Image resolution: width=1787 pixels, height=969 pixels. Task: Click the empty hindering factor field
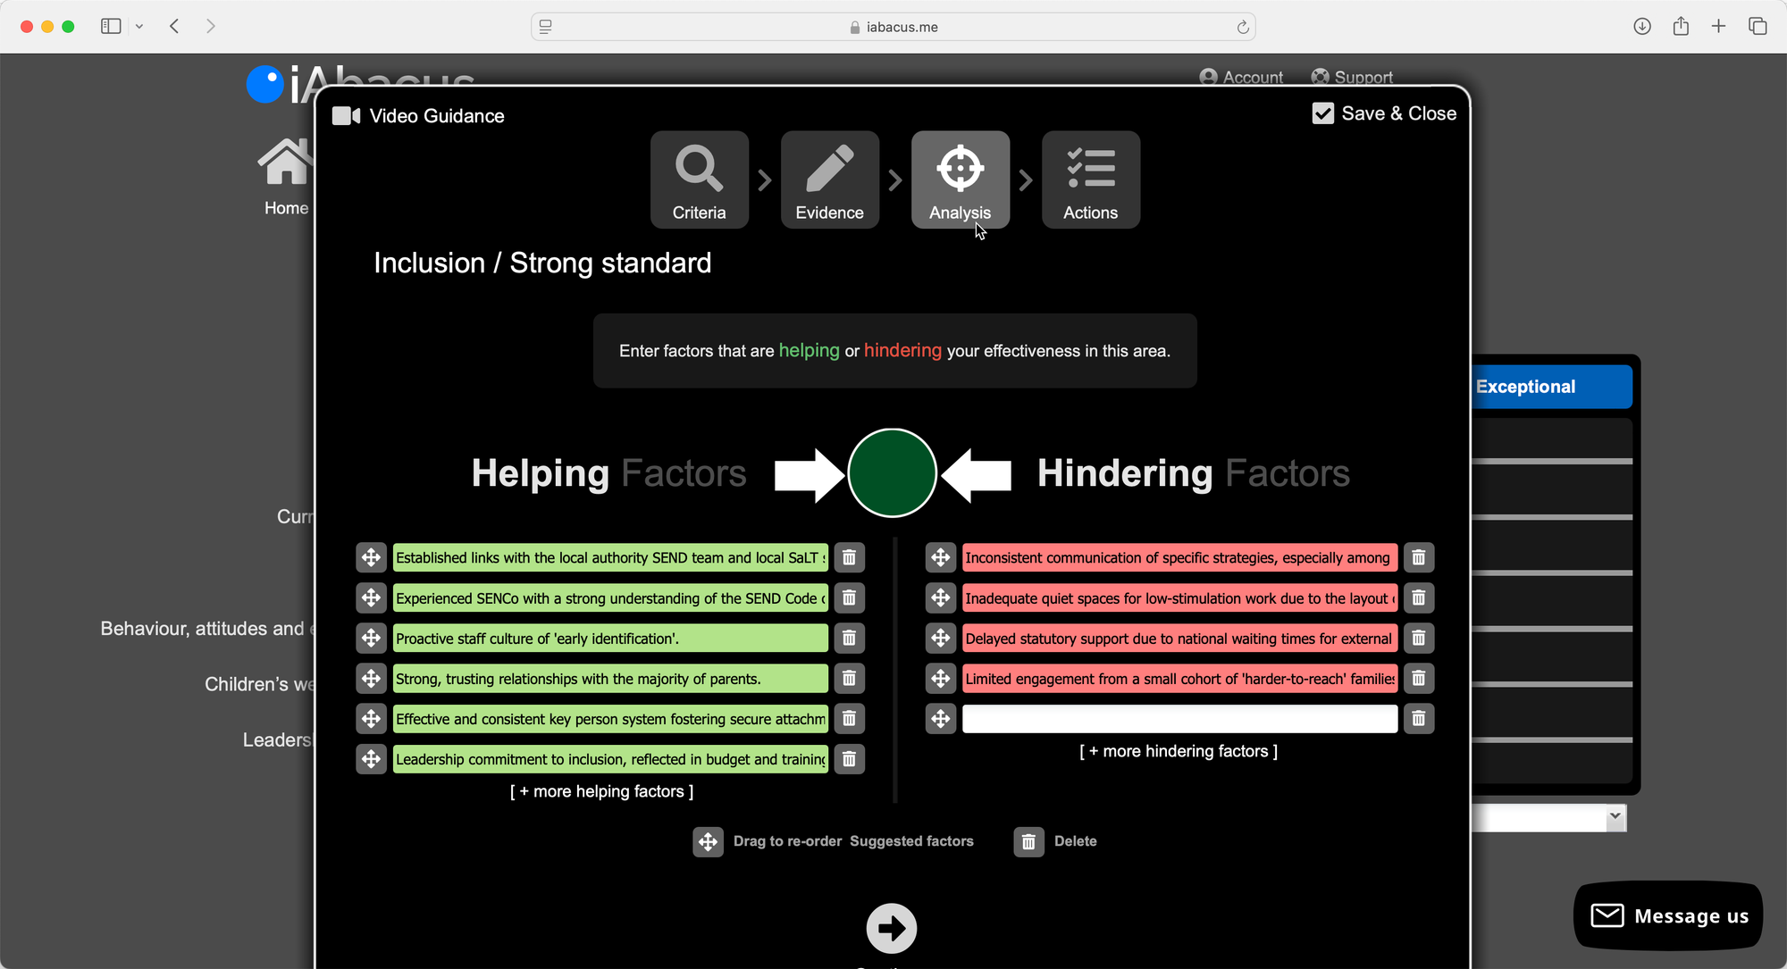[x=1179, y=719]
